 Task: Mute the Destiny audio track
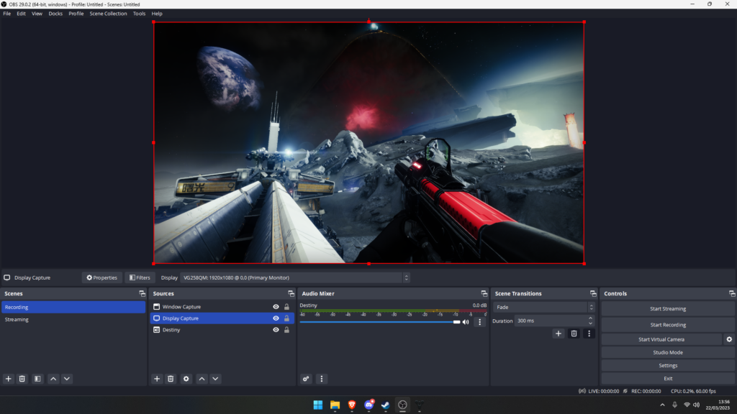coord(466,322)
